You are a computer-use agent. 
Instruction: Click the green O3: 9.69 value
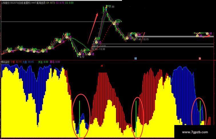(x=69, y=3)
